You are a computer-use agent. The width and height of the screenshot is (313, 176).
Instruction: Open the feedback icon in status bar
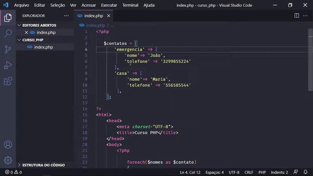(295, 172)
